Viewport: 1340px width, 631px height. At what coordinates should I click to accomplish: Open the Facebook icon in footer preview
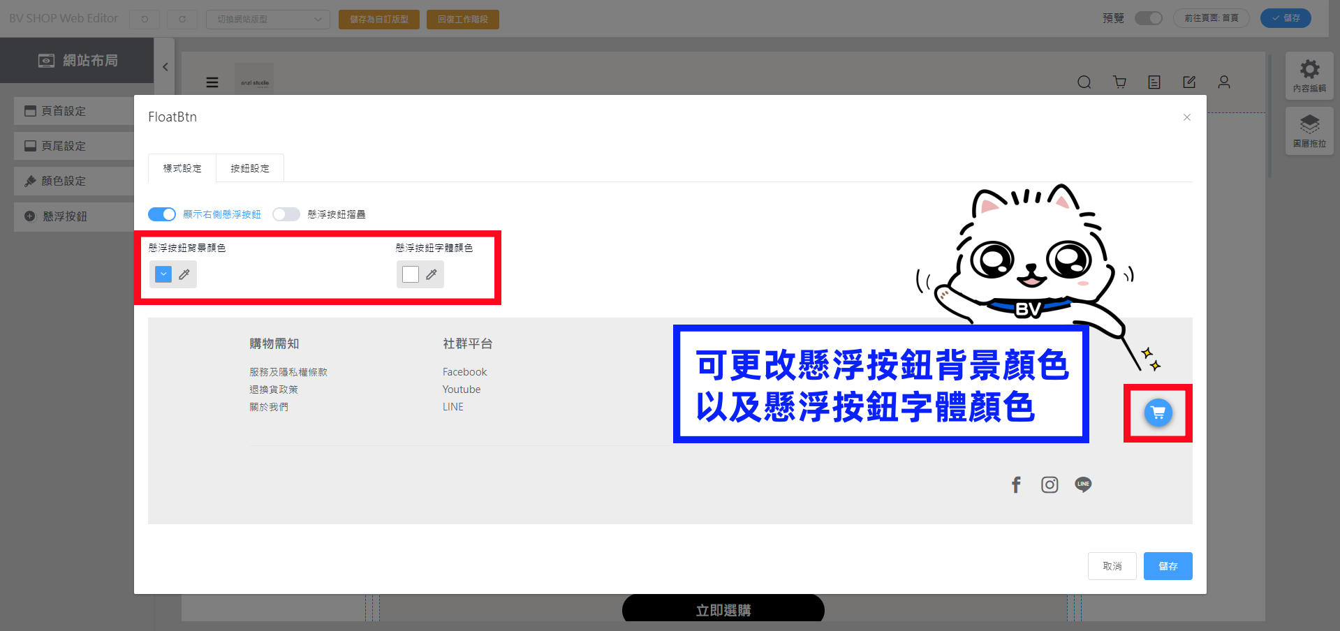(1016, 484)
